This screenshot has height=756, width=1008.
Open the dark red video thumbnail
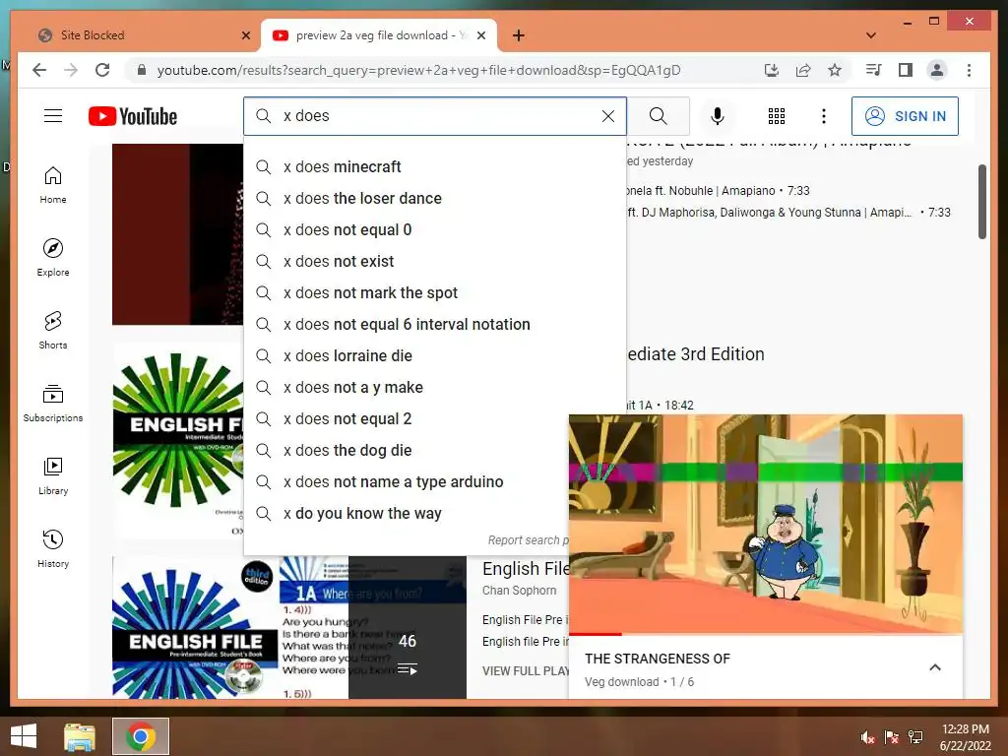pyautogui.click(x=178, y=234)
